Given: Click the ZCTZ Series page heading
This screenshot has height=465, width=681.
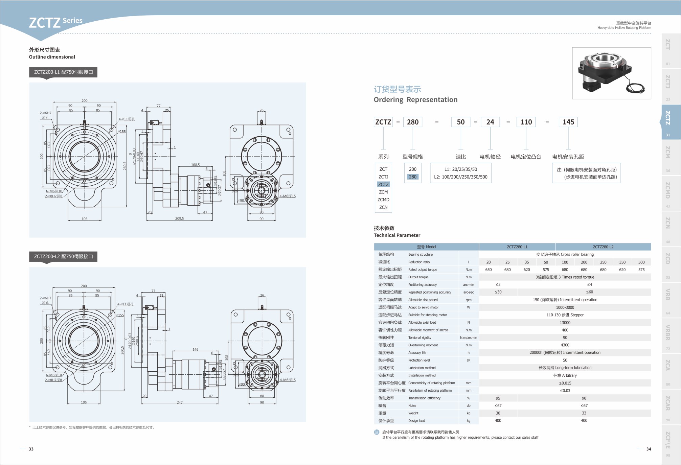Looking at the screenshot, I should pyautogui.click(x=55, y=22).
